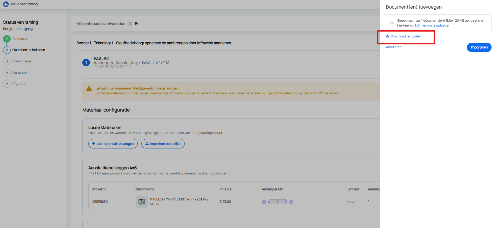Click the back arrow icon beside Terug naar raming

tap(6, 4)
